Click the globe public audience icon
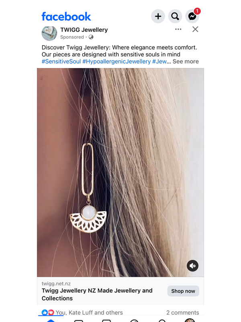This screenshot has height=322, width=241. click(91, 37)
